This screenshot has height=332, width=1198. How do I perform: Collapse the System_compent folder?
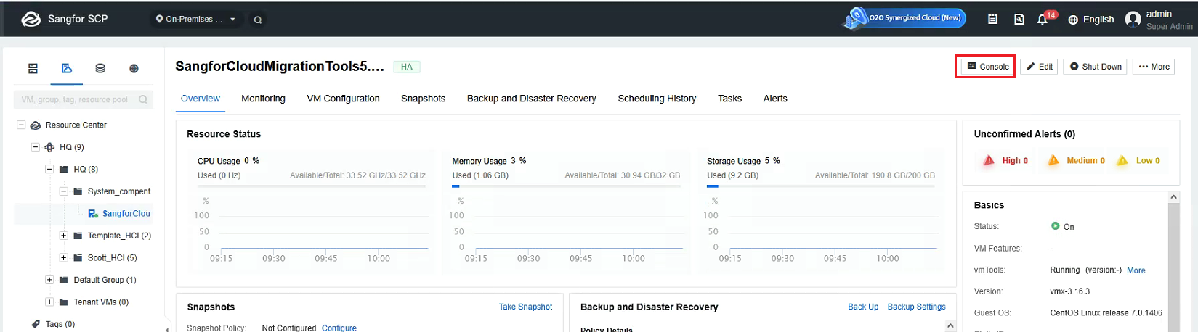(x=63, y=191)
